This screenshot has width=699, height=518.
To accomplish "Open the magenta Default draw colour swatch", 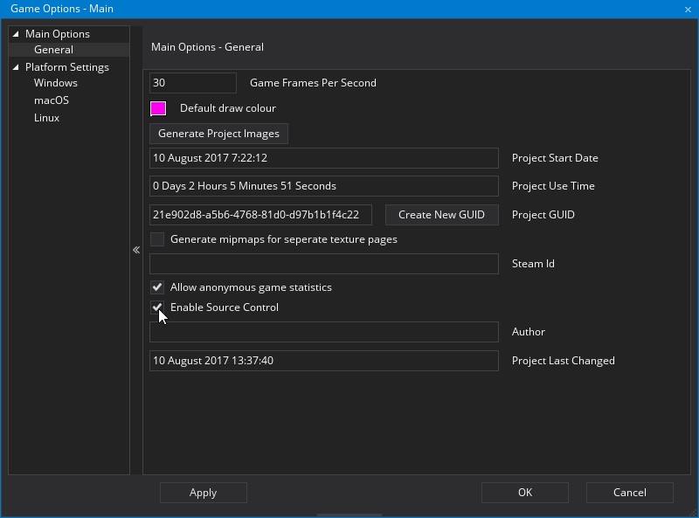I will click(x=158, y=108).
